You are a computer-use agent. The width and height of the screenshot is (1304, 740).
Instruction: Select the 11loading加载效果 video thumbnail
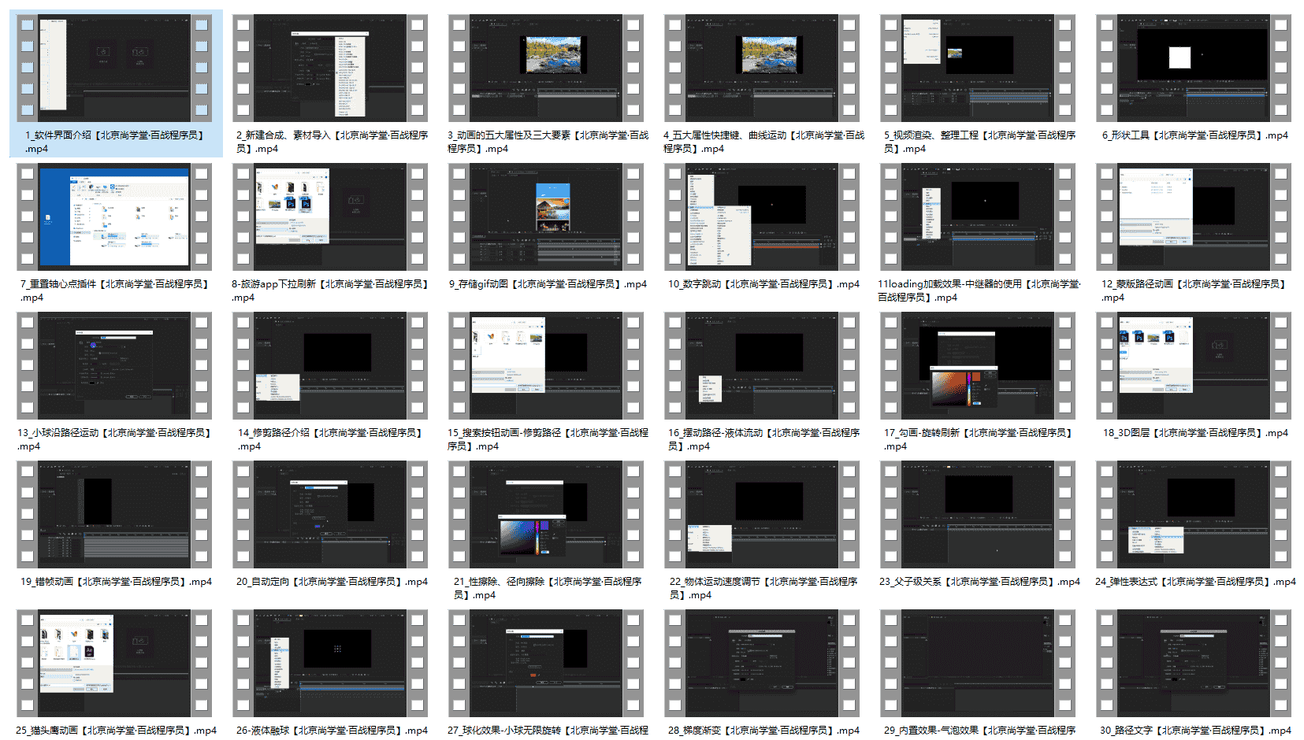pos(978,216)
